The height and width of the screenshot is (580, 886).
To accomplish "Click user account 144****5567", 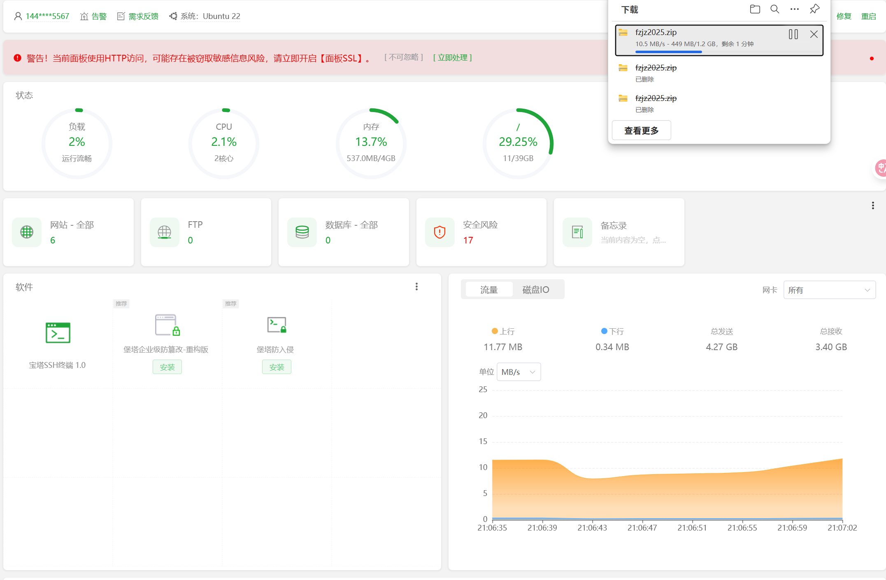I will pos(47,16).
